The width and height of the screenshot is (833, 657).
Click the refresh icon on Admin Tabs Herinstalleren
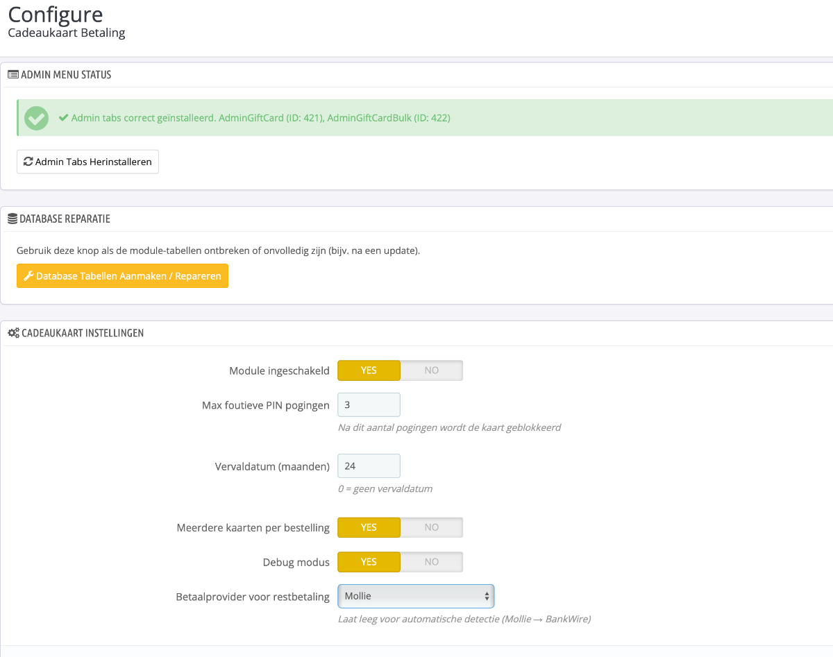point(28,162)
